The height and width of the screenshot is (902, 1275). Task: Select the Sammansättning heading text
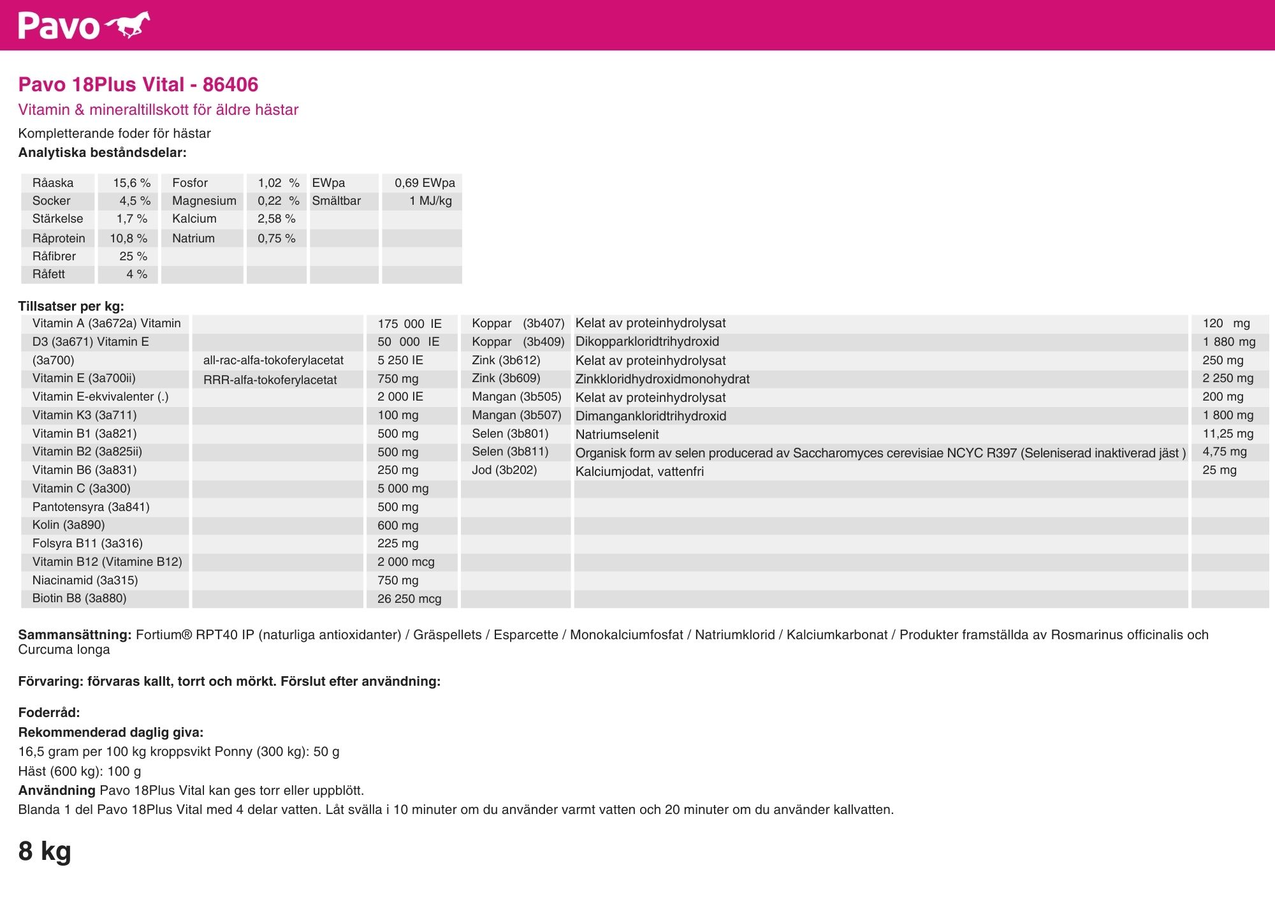click(x=75, y=635)
